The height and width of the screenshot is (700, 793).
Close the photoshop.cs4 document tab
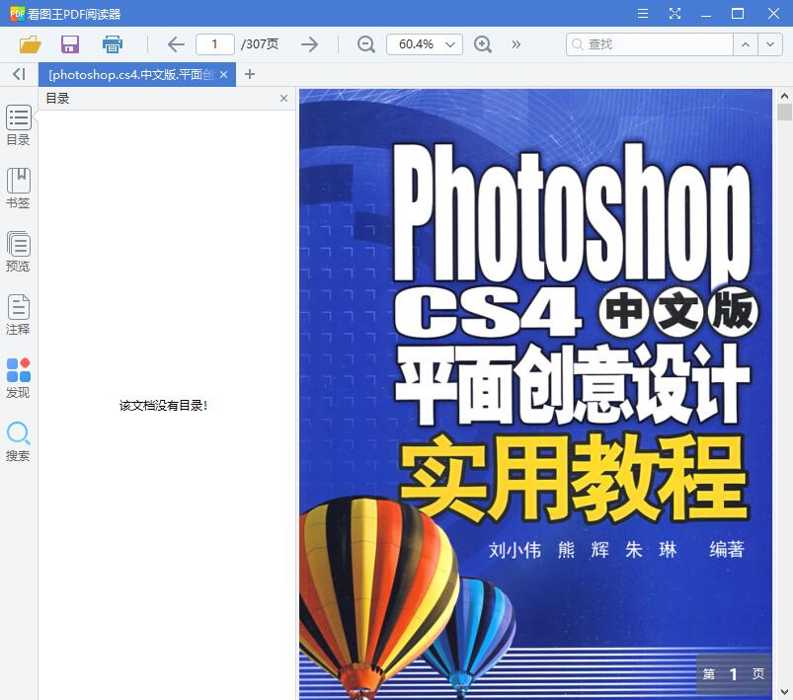[223, 75]
